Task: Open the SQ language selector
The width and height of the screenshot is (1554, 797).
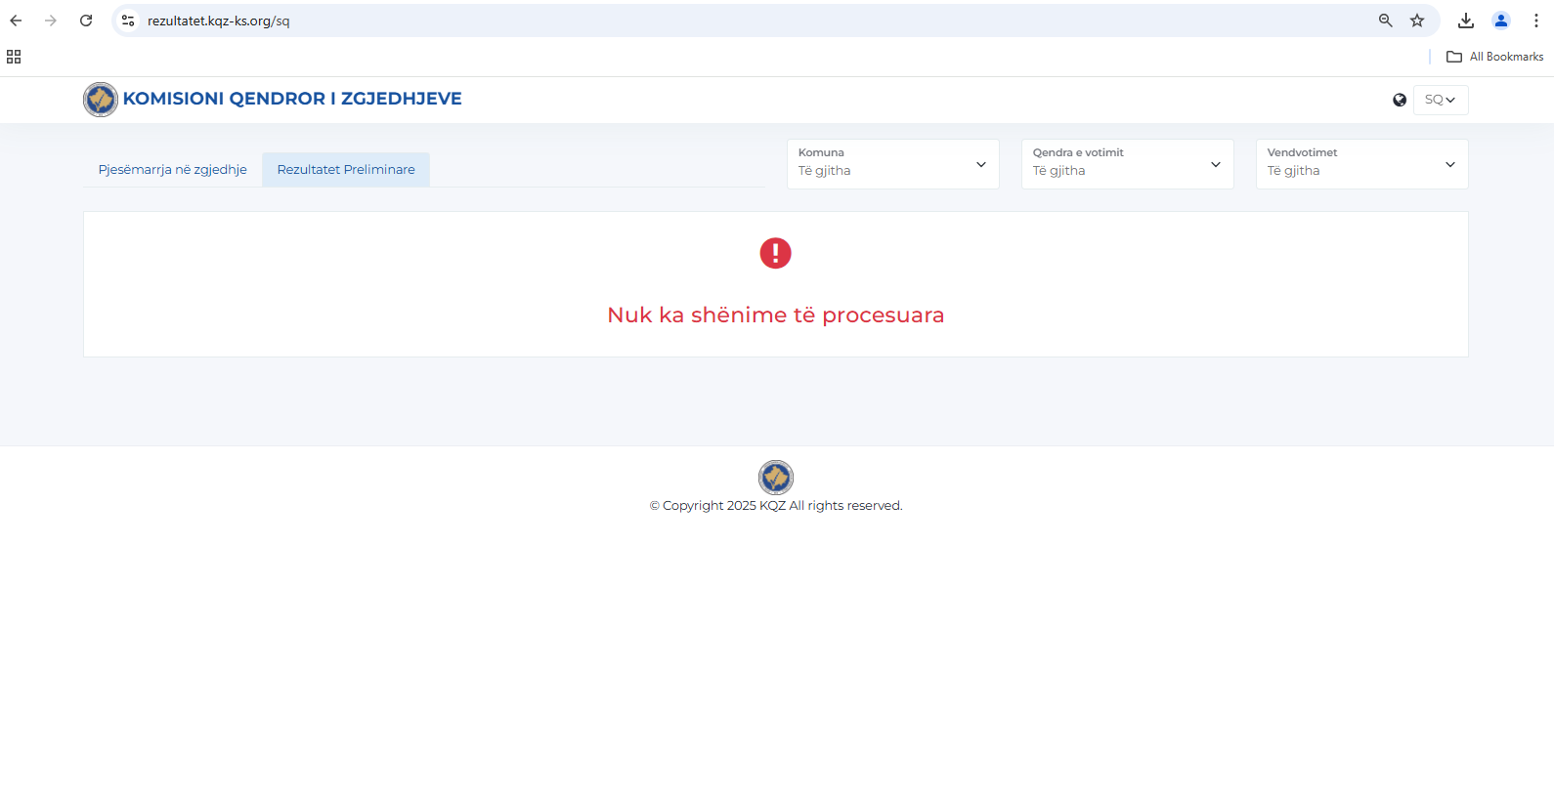Action: 1440,100
